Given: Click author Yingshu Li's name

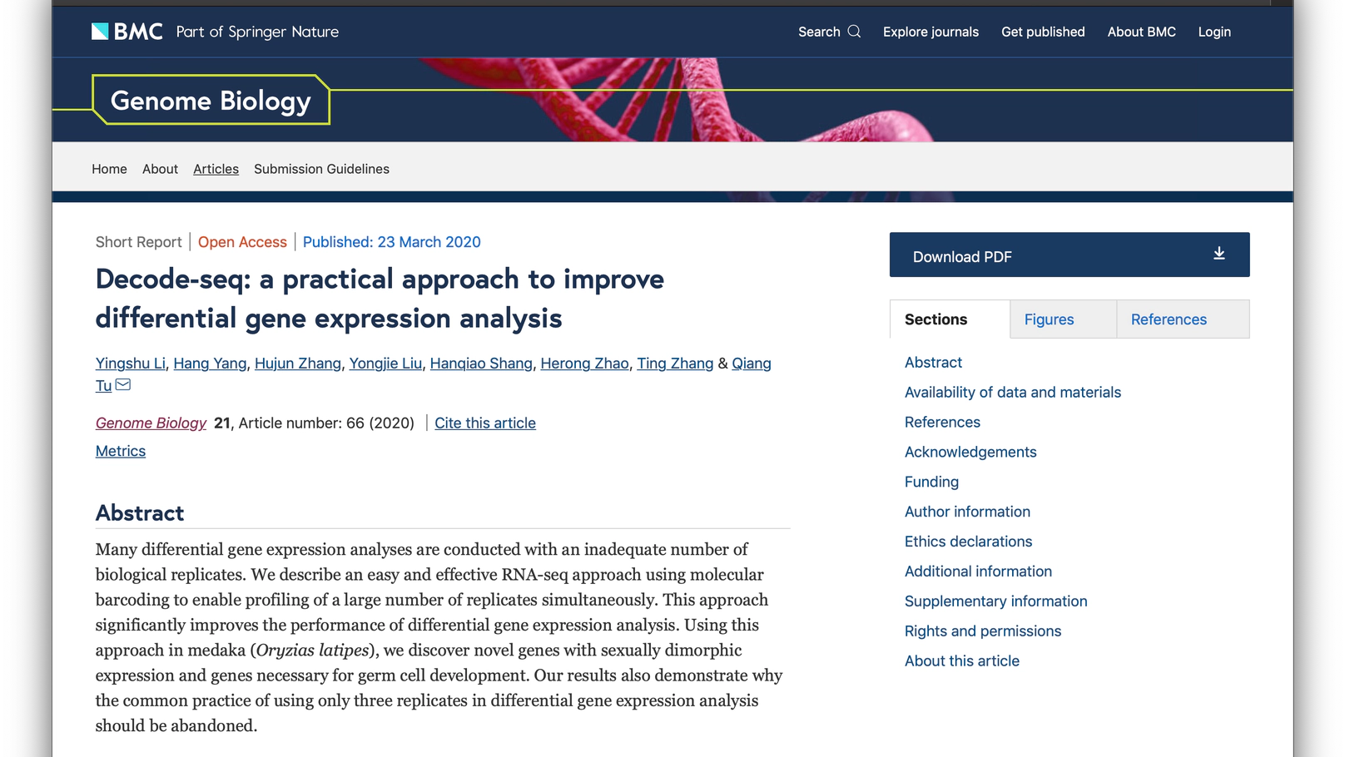Looking at the screenshot, I should pos(131,364).
